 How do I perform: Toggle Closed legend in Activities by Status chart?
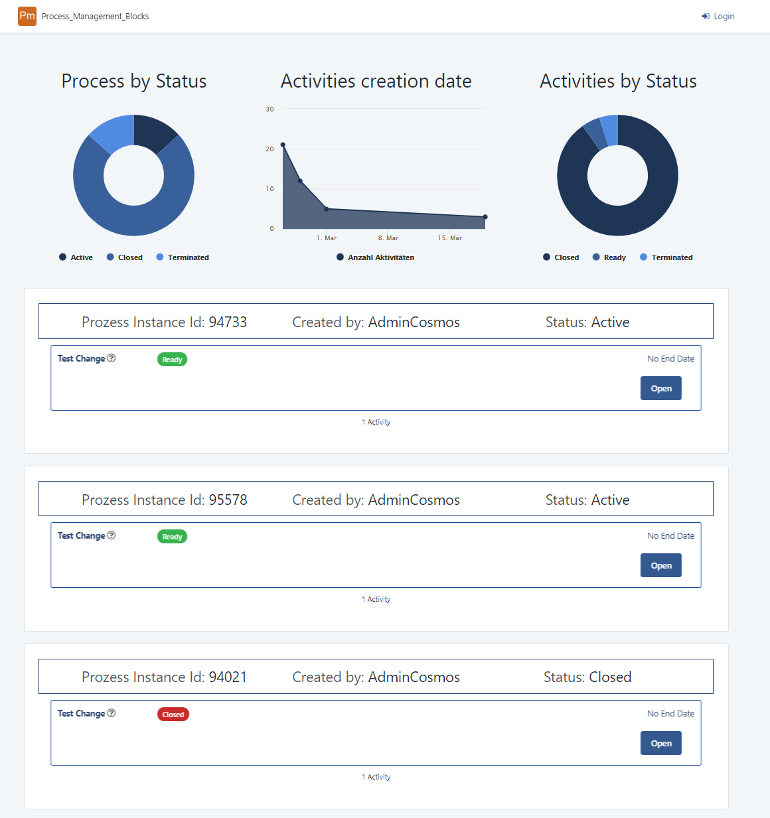click(561, 257)
